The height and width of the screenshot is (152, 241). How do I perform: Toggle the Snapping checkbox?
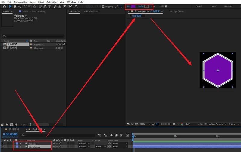pos(103,6)
